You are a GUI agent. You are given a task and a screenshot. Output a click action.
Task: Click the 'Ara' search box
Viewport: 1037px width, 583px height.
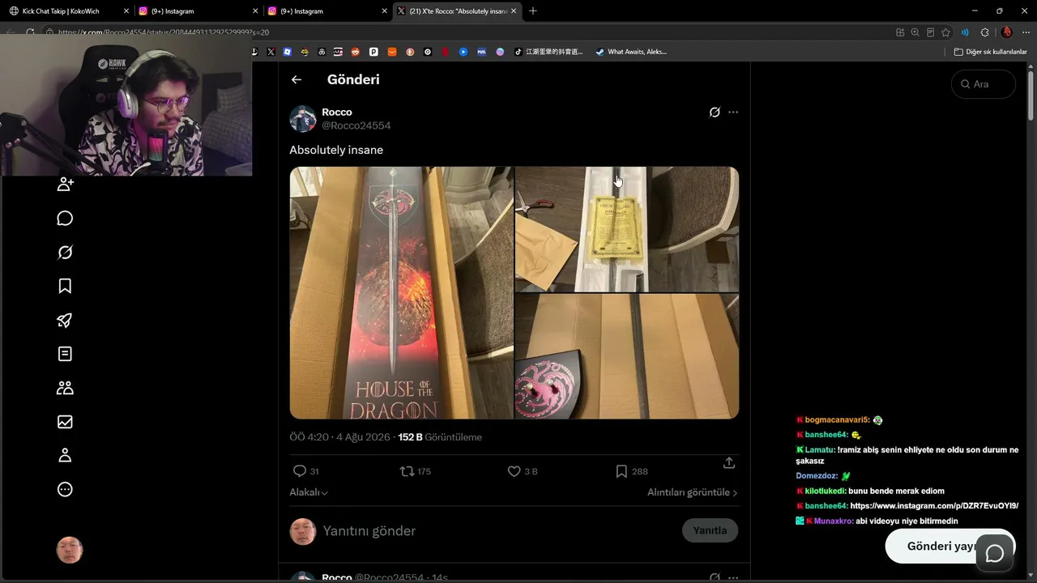coord(983,84)
